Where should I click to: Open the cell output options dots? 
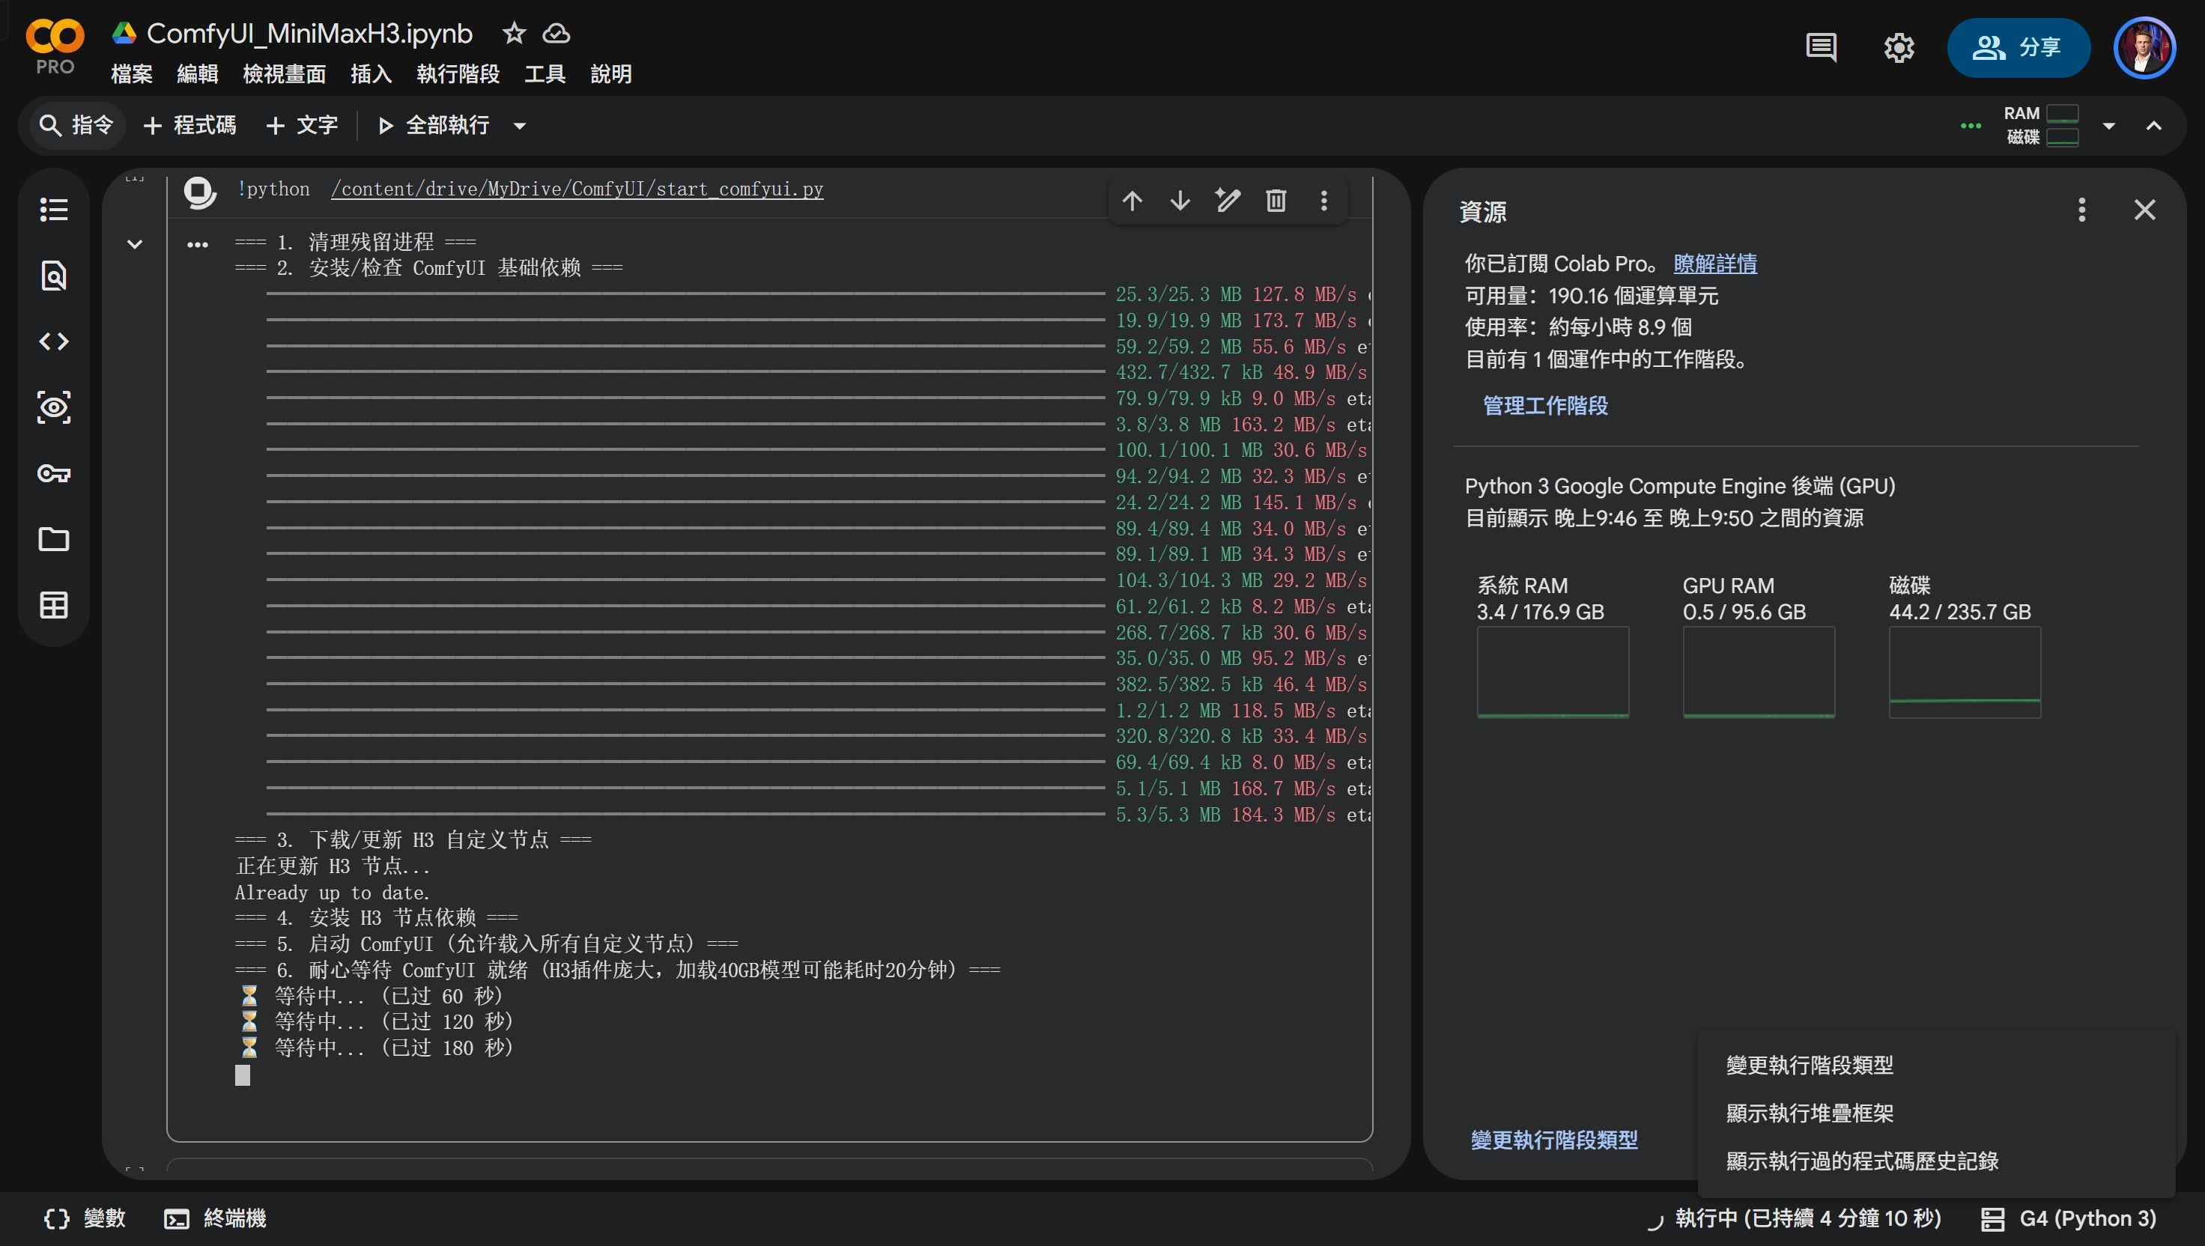[198, 245]
